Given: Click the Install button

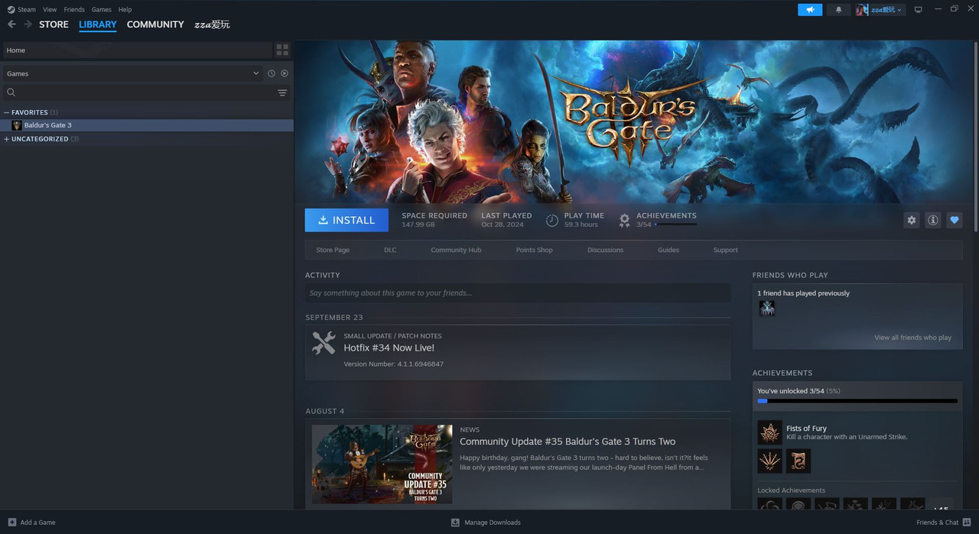Looking at the screenshot, I should [x=346, y=220].
